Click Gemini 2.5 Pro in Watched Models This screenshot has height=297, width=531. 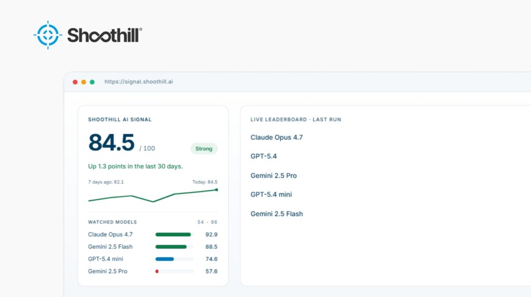(x=108, y=271)
